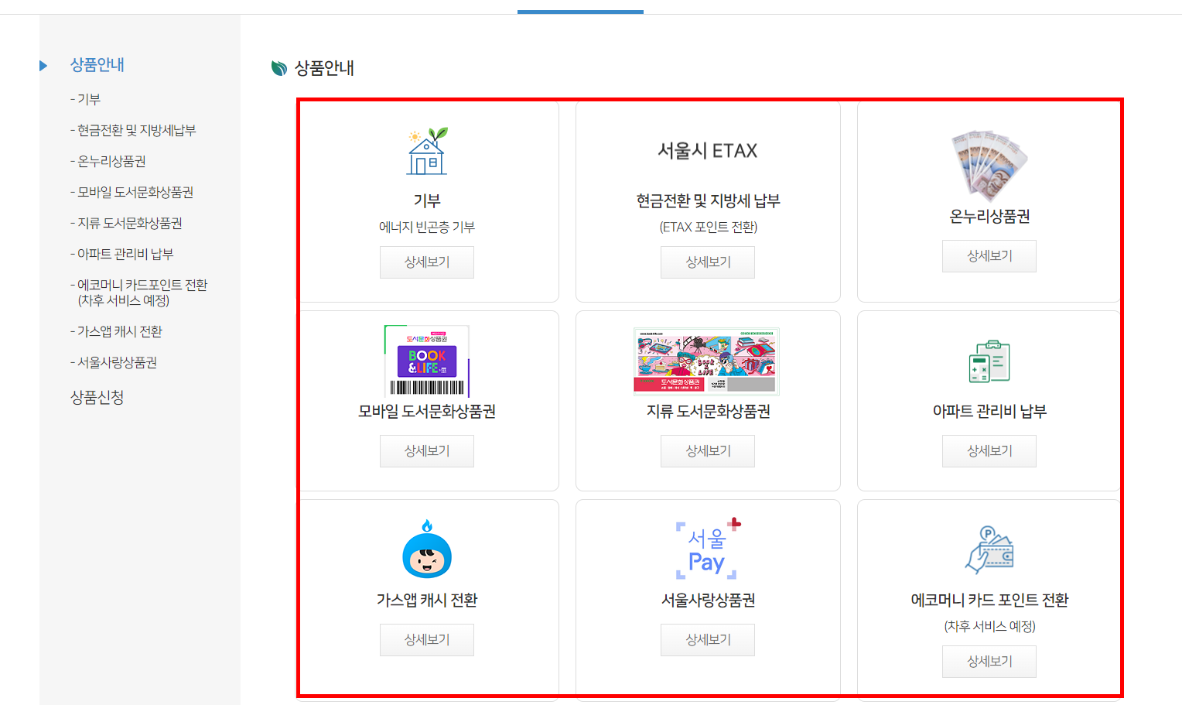The width and height of the screenshot is (1182, 705).
Task: Open 상세보기 under 온누리상품권
Action: (x=989, y=256)
